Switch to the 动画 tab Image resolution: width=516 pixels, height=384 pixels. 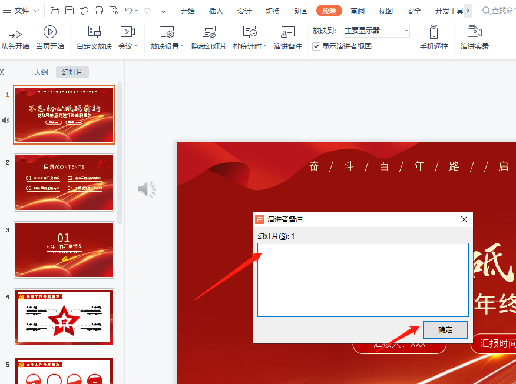click(x=301, y=11)
